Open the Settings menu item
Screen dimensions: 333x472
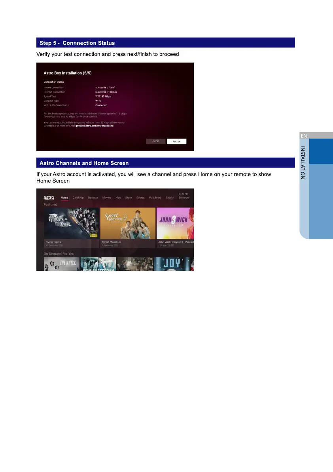(x=184, y=198)
